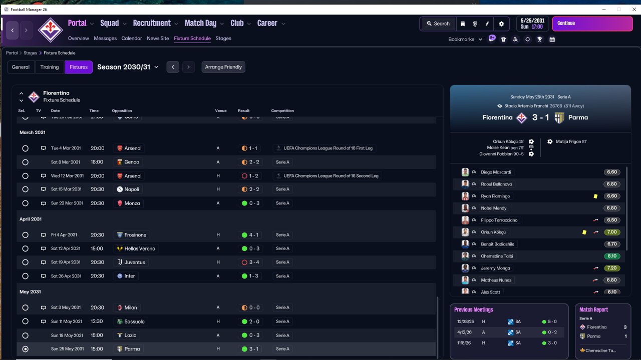The width and height of the screenshot is (641, 360).
Task: Select the radio button for the Napoli fixture
Action: pos(26,189)
